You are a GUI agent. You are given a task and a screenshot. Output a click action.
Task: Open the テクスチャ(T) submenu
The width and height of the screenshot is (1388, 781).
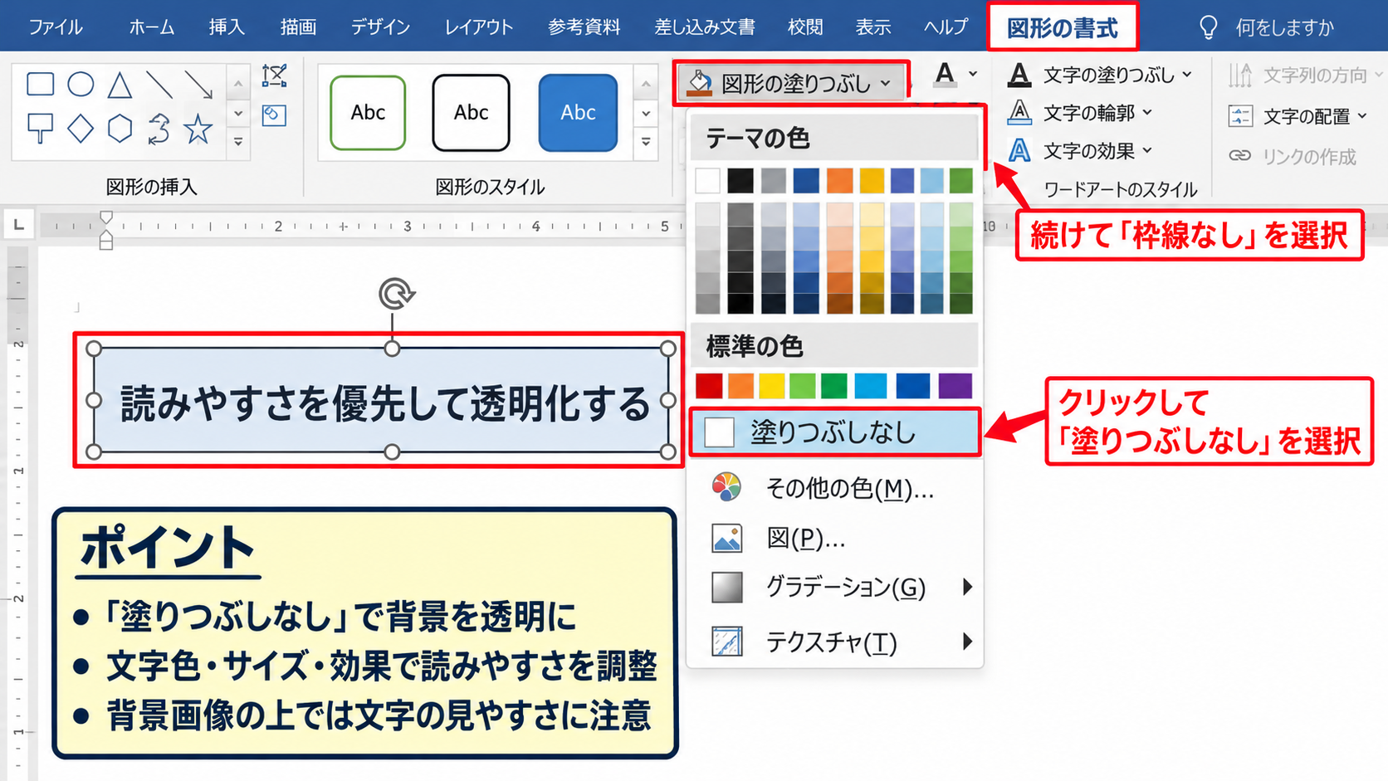tap(834, 642)
